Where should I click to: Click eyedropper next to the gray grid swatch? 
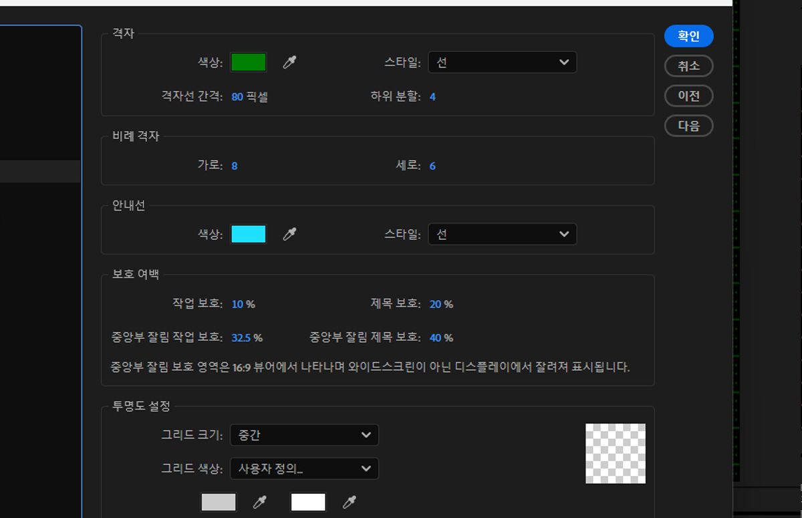(x=261, y=502)
